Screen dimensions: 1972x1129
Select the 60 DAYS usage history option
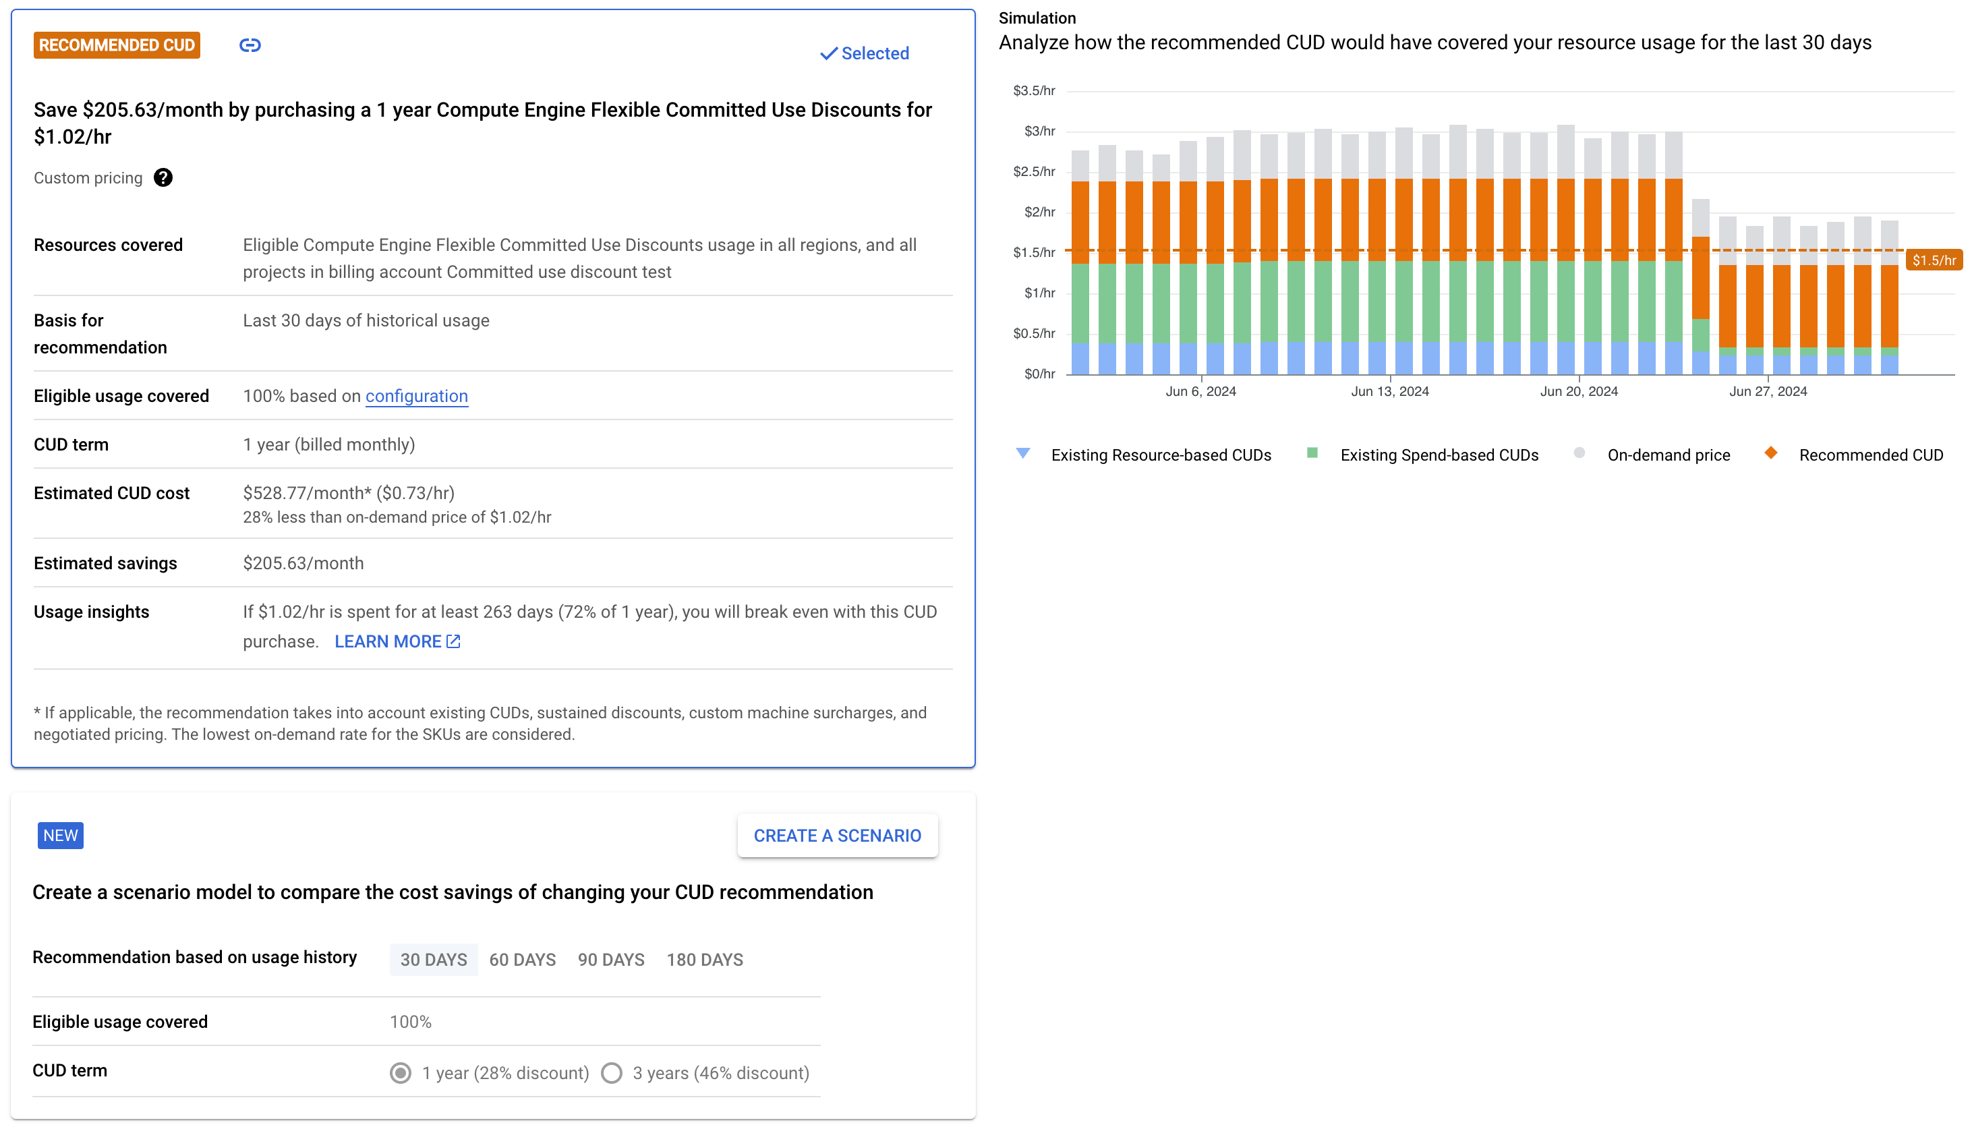[x=524, y=960]
